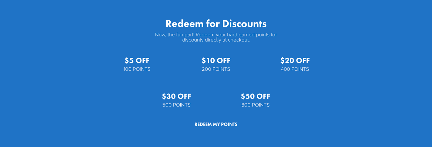Click the 800 POINTS label

(255, 105)
